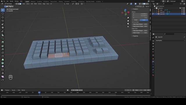Select the Bevel tool
The width and height of the screenshot is (186, 105).
pyautogui.click(x=3, y=50)
